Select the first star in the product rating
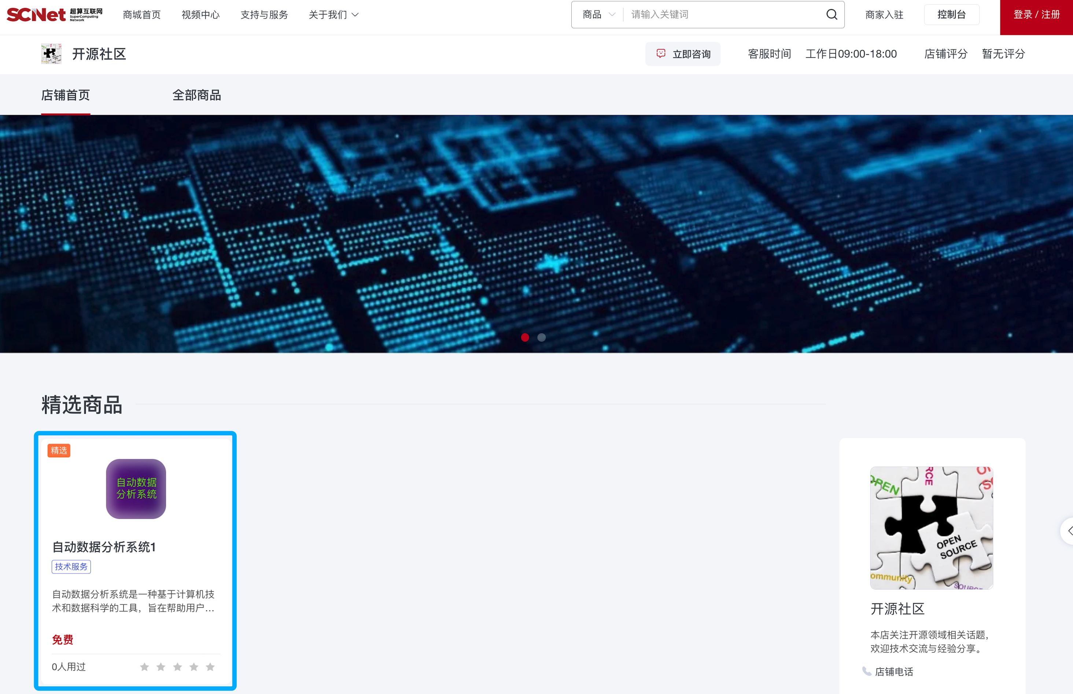This screenshot has height=694, width=1073. click(x=145, y=667)
